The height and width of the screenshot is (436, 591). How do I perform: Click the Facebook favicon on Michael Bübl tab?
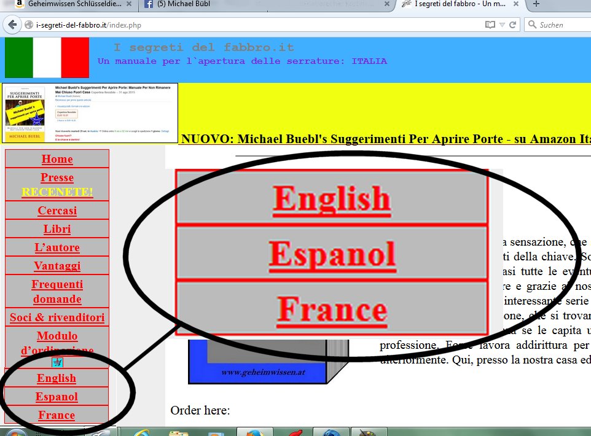pyautogui.click(x=149, y=4)
